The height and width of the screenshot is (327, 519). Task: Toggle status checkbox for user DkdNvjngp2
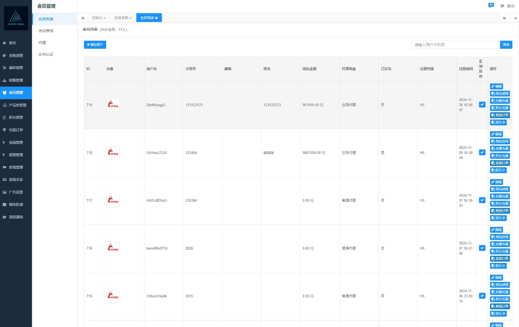tap(482, 105)
